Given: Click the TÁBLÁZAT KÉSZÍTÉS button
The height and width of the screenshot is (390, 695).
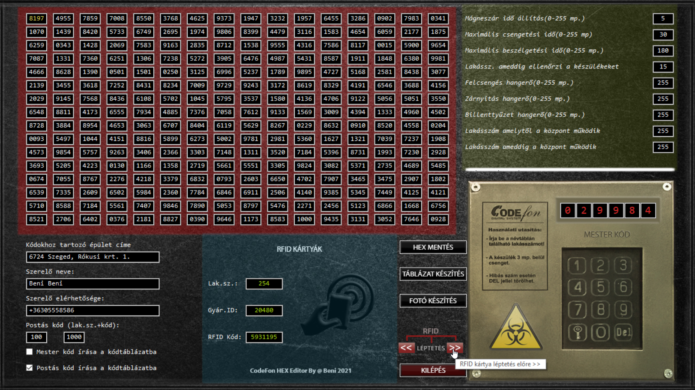Looking at the screenshot, I should pos(433,274).
